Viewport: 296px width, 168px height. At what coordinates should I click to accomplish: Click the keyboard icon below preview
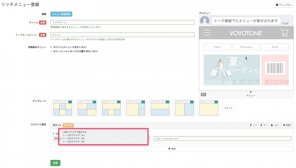[203, 94]
